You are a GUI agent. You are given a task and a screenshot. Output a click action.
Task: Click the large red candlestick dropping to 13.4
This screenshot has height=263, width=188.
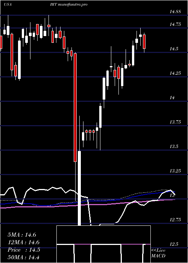[75, 107]
